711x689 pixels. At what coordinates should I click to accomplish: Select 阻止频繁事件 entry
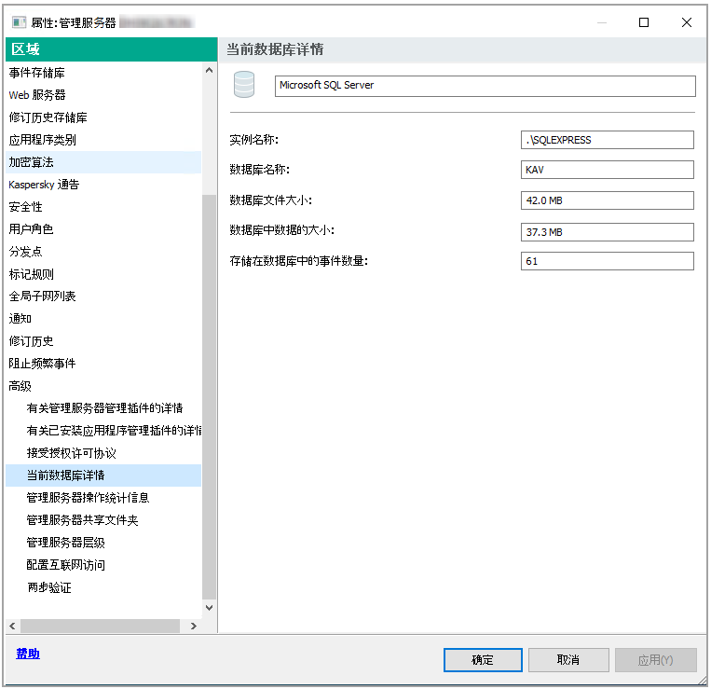[x=103, y=364]
